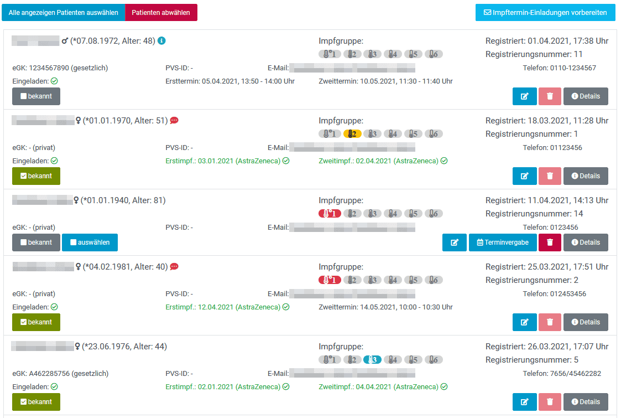The image size is (621, 418).
Task: Click 'Patienten abwählen' button
Action: point(161,12)
